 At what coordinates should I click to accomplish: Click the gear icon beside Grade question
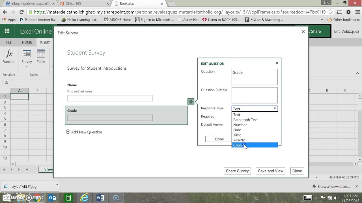[191, 102]
